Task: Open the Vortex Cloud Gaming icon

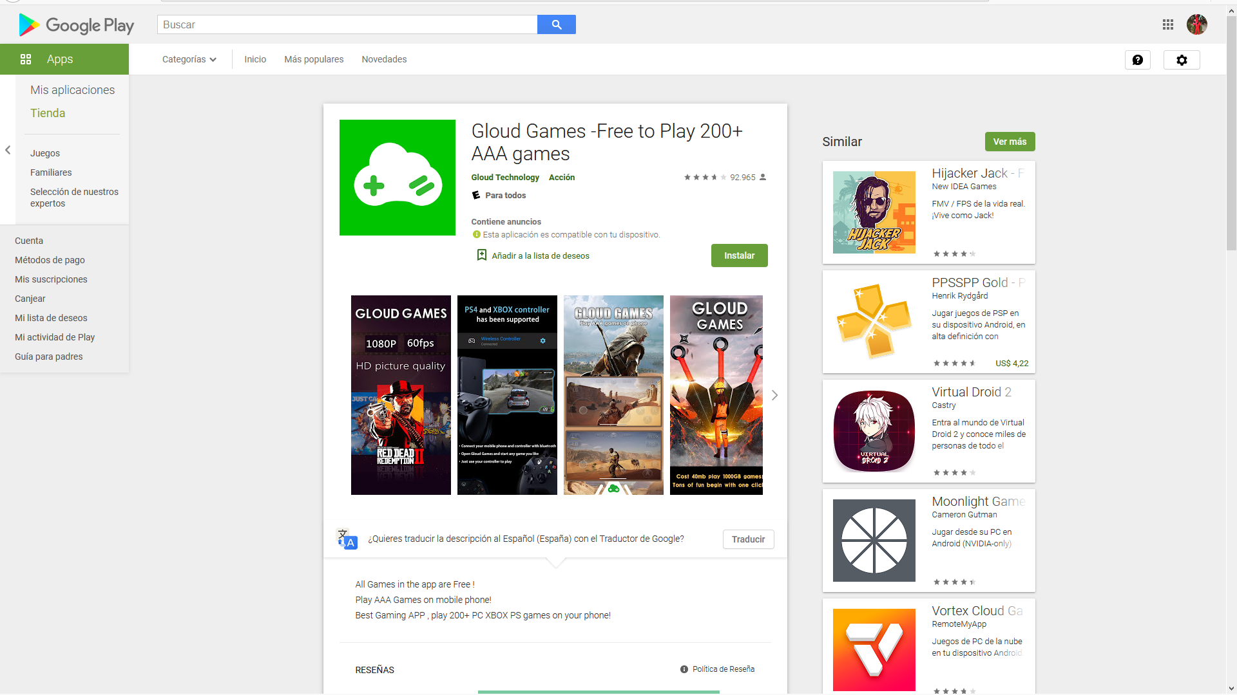Action: click(x=874, y=650)
